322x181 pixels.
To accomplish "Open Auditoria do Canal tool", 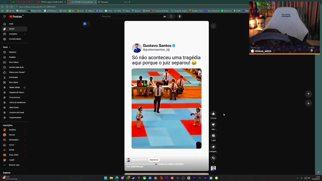I will (x=14, y=113).
